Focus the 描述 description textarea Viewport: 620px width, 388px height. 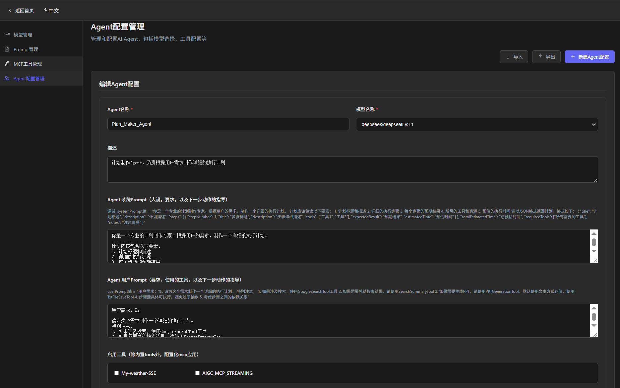point(352,169)
